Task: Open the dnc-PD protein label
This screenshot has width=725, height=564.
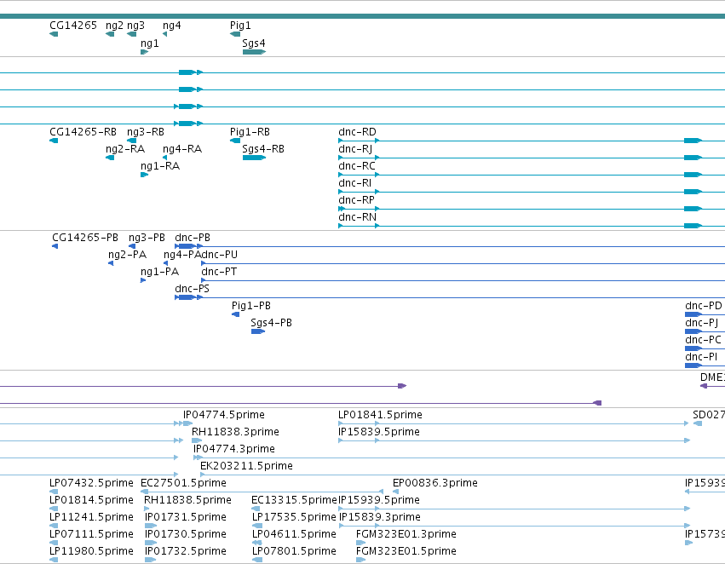Action: 703,306
